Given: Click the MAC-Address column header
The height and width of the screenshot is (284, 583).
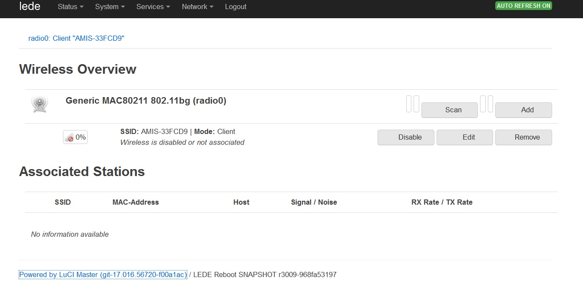Looking at the screenshot, I should pos(136,202).
